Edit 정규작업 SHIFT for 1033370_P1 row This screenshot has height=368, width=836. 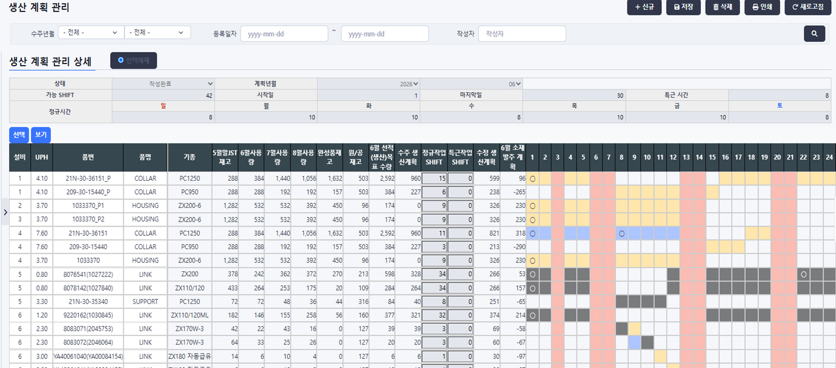tap(434, 206)
